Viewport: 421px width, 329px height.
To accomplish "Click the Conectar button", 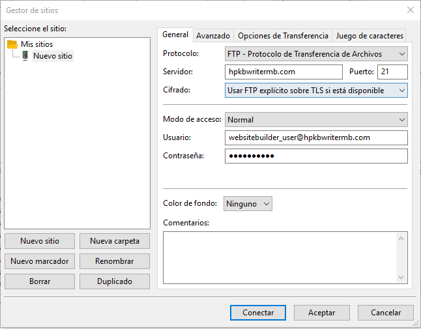I will 258,313.
